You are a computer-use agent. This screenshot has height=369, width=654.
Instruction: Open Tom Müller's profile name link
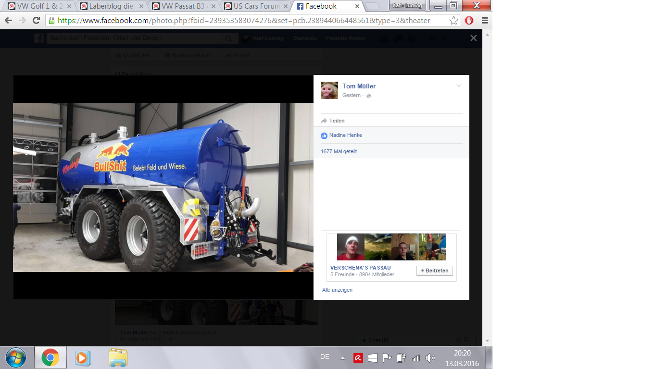359,86
